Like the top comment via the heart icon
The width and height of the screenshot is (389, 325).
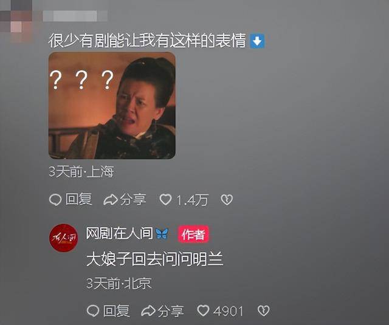(165, 200)
